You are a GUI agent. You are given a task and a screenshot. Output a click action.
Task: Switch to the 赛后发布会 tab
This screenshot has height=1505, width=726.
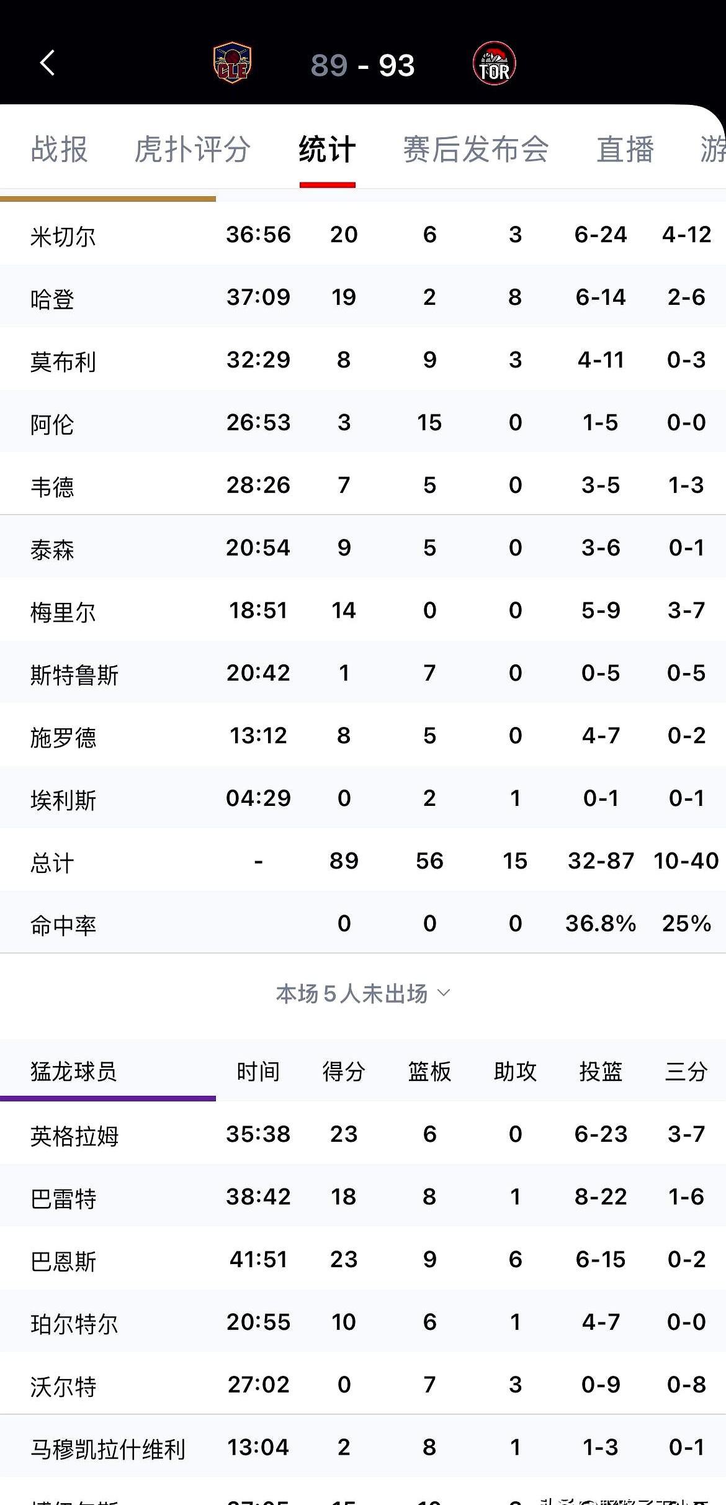[x=475, y=149]
